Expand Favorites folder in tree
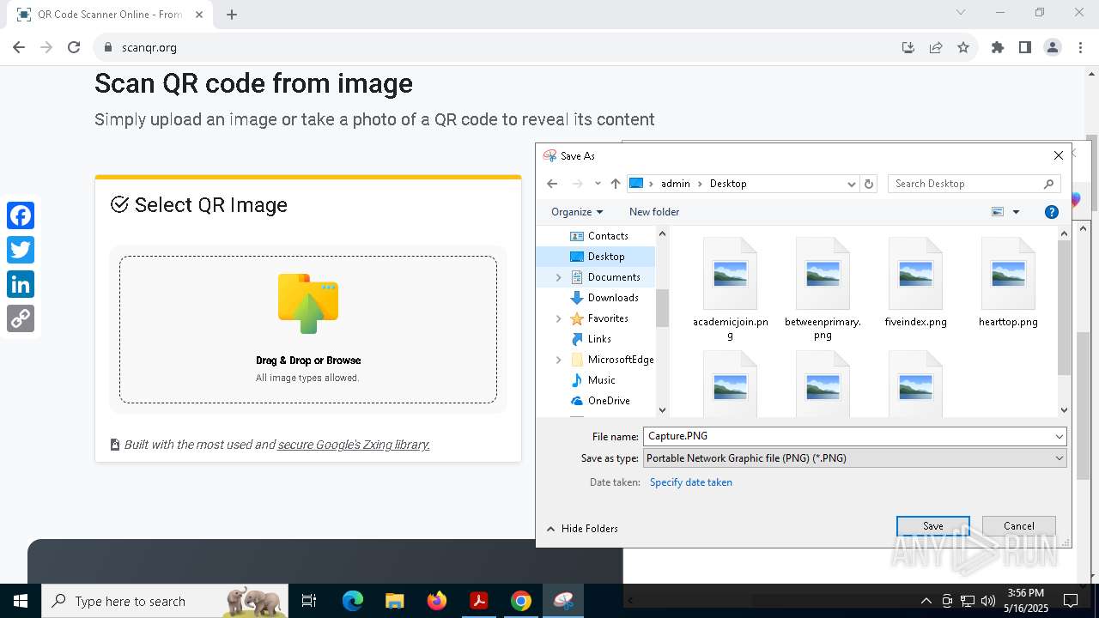 (559, 318)
